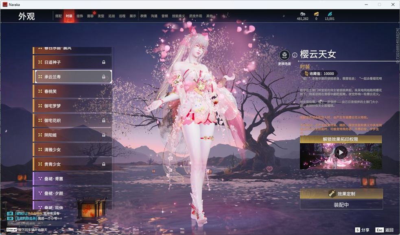Viewport: 400px width, 235px height.
Task: Select the 音频 tab
Action: 165,16
